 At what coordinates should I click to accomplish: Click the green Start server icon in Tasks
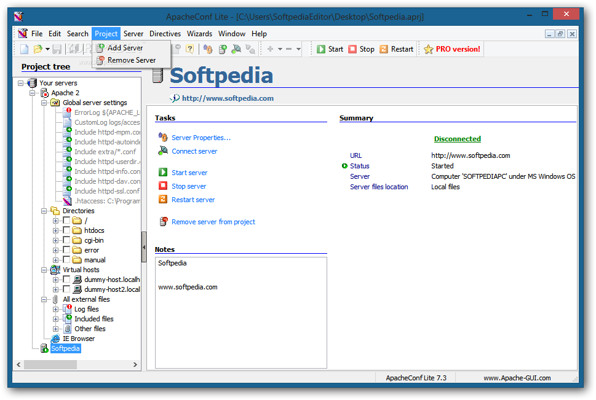(x=163, y=172)
